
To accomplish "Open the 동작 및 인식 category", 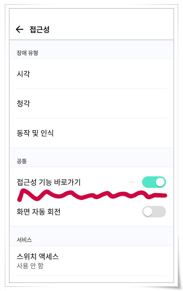I will [x=91, y=133].
